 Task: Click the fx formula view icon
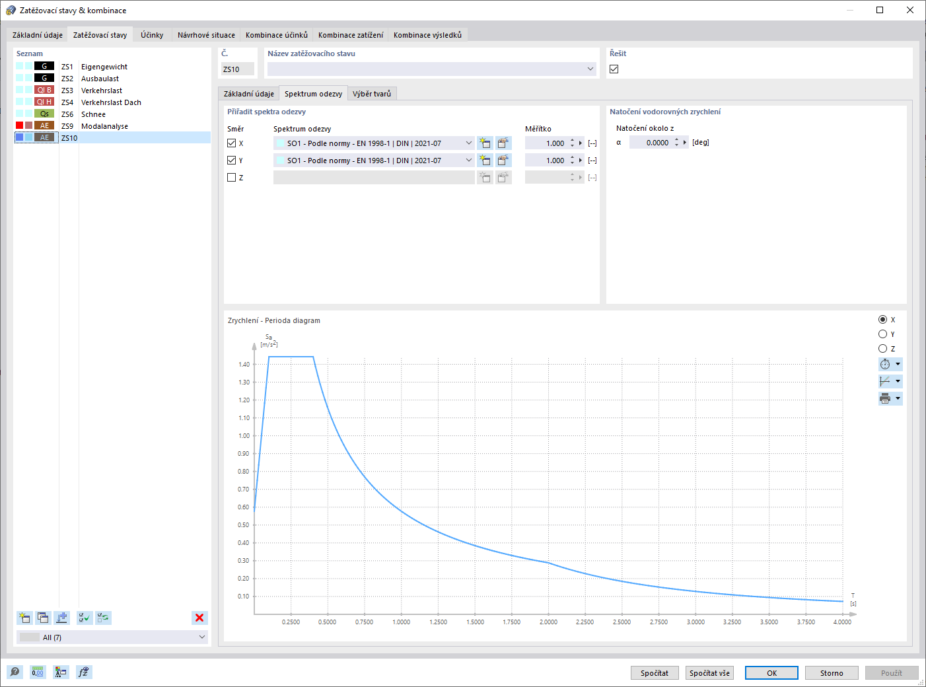pyautogui.click(x=84, y=672)
